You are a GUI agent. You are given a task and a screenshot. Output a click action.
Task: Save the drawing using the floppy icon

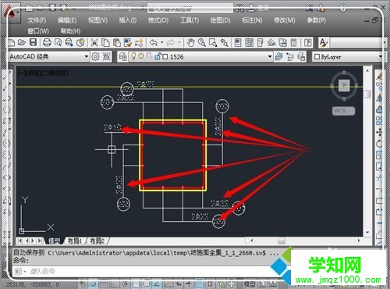pyautogui.click(x=33, y=42)
